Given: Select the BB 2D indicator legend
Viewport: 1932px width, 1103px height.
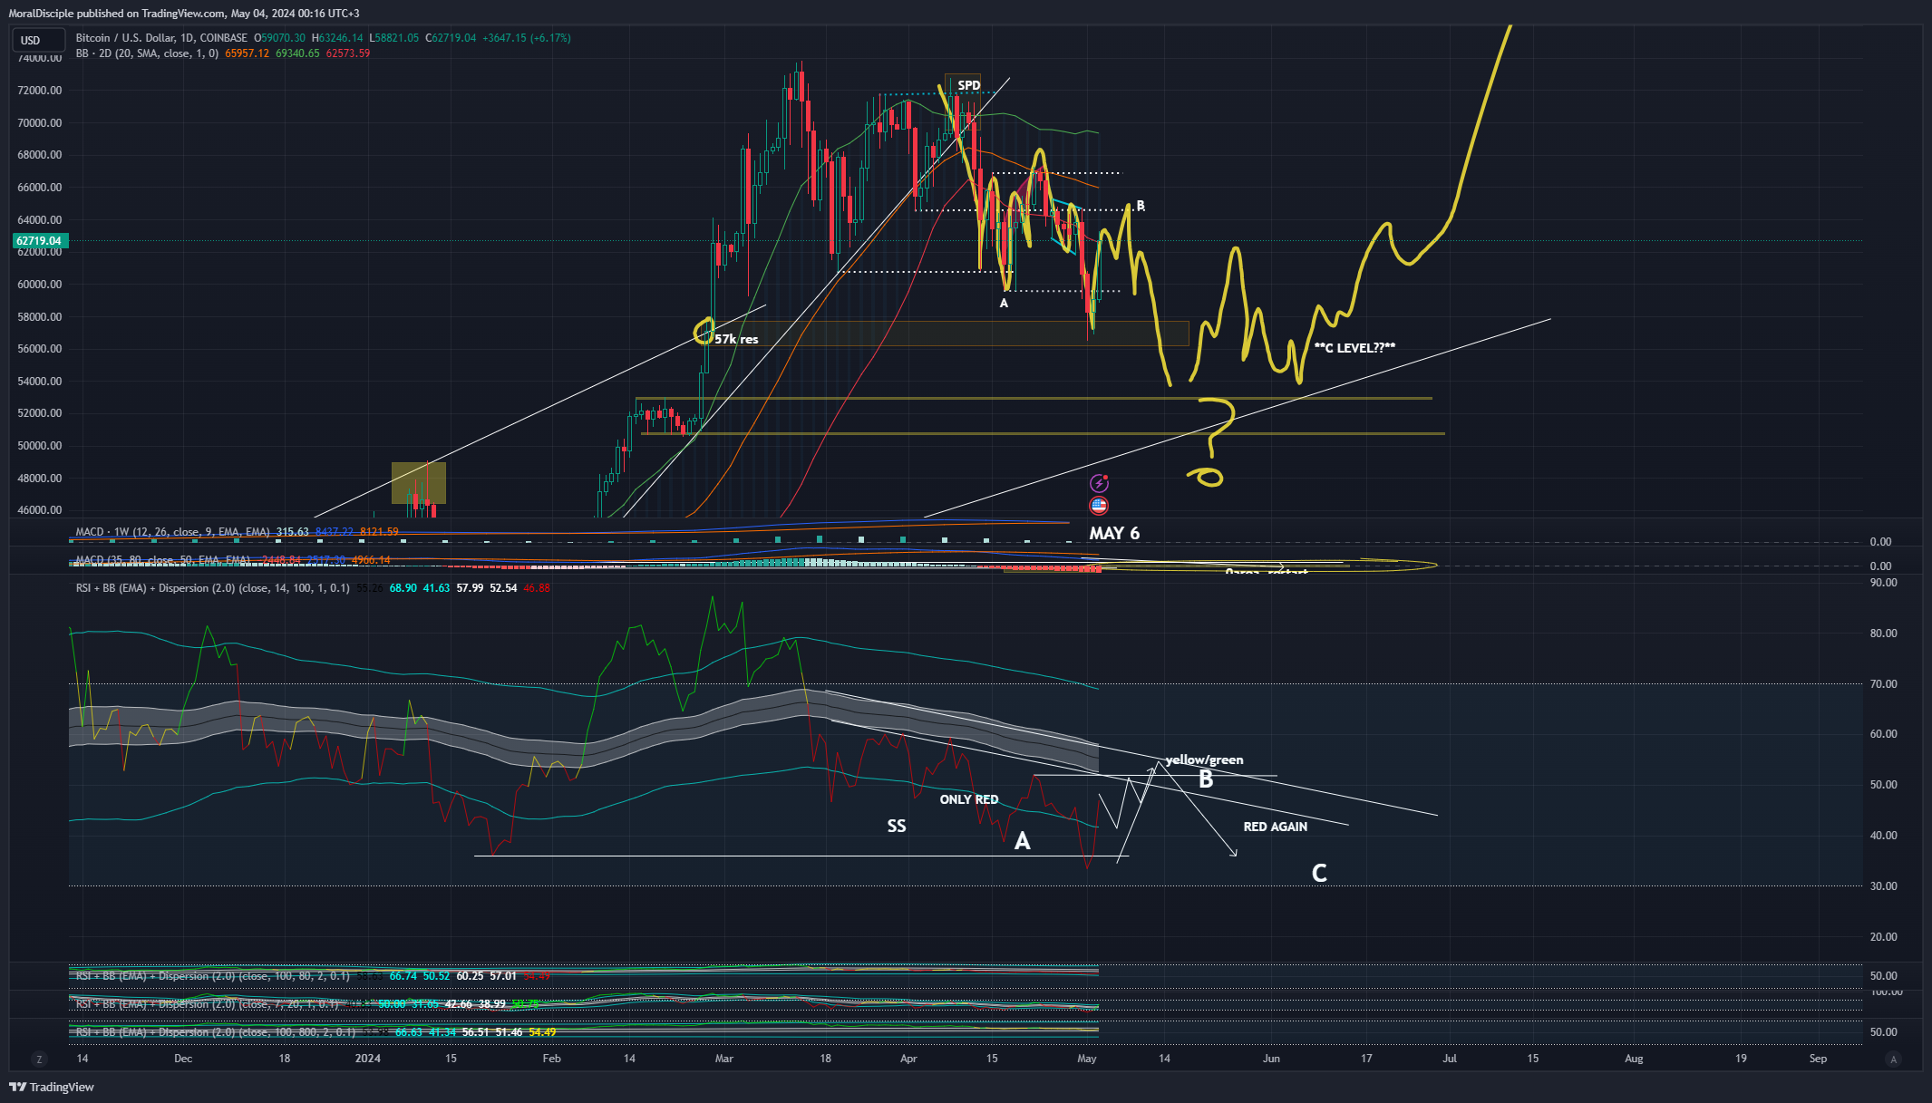Looking at the screenshot, I should point(147,53).
